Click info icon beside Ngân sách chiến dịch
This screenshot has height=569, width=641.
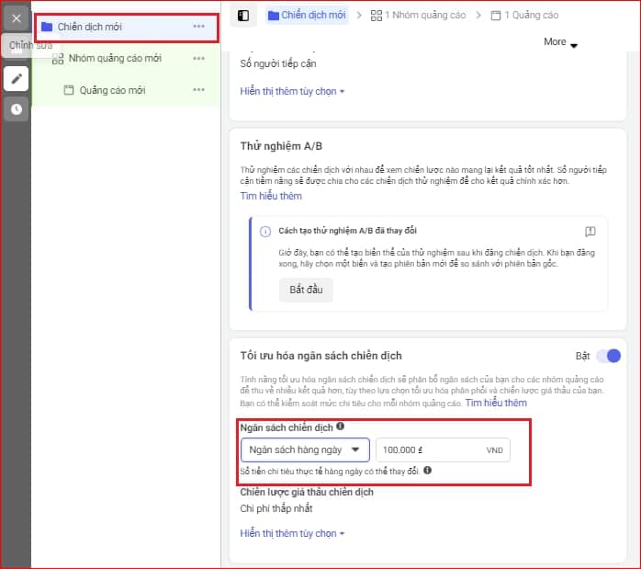pos(341,427)
